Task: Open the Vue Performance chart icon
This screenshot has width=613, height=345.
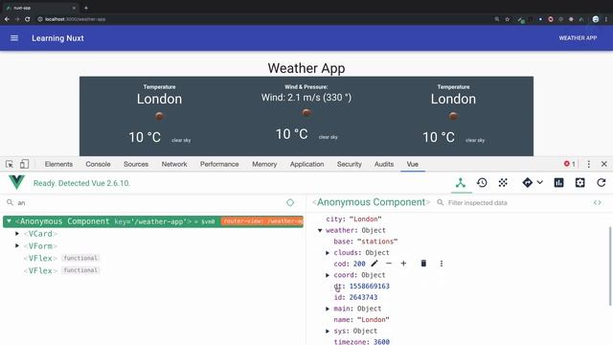Action: click(x=558, y=183)
